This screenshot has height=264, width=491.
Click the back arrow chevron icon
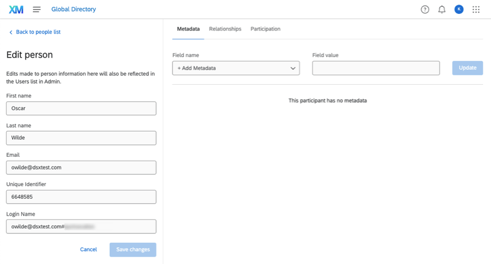10,32
